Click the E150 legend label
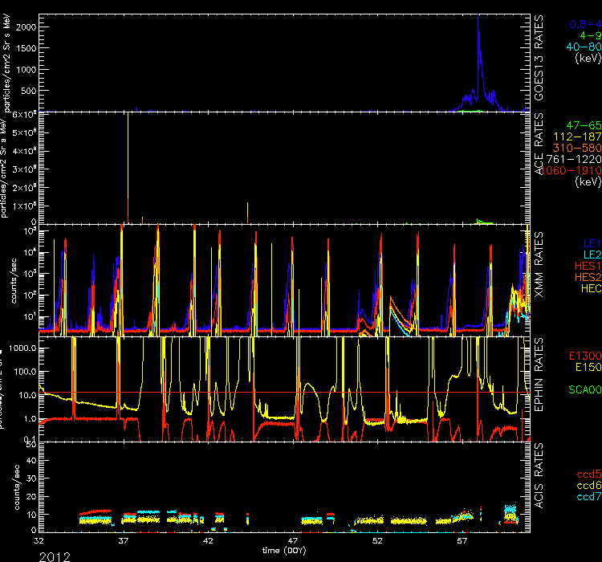This screenshot has width=602, height=562. pos(587,368)
